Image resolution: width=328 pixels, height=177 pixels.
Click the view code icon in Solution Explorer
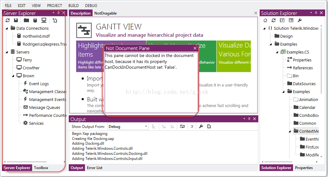[282, 20]
